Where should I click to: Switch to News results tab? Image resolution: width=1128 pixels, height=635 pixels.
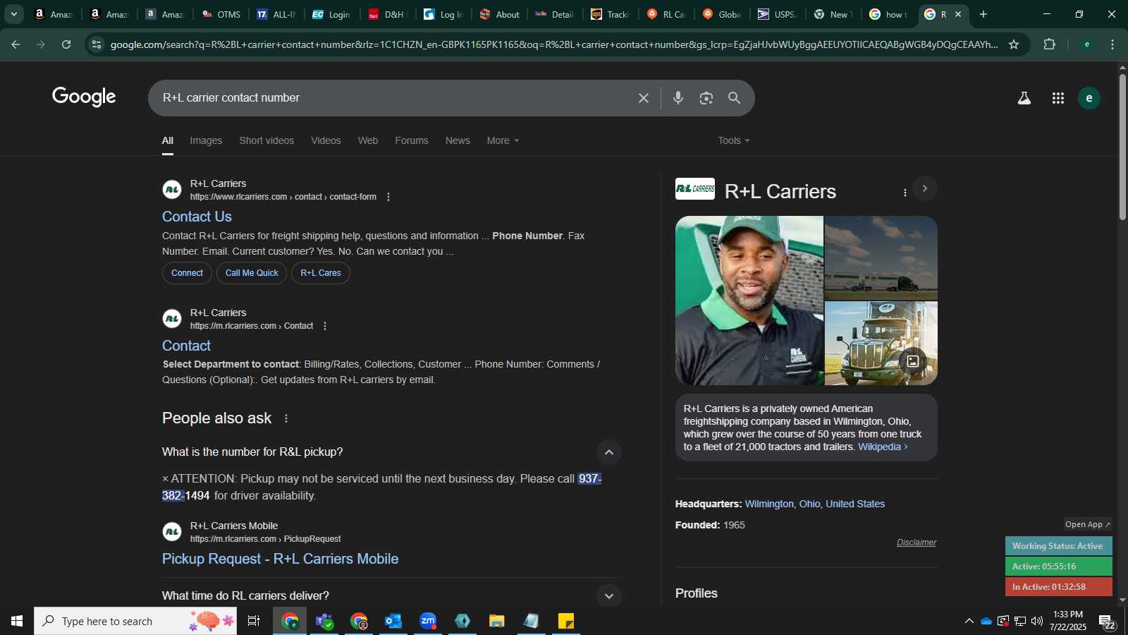[x=458, y=140]
